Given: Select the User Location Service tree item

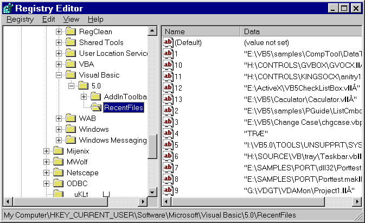Looking at the screenshot, I should point(113,53).
